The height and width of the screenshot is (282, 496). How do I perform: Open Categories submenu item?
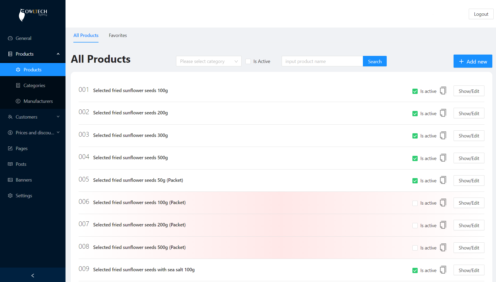coord(33,86)
